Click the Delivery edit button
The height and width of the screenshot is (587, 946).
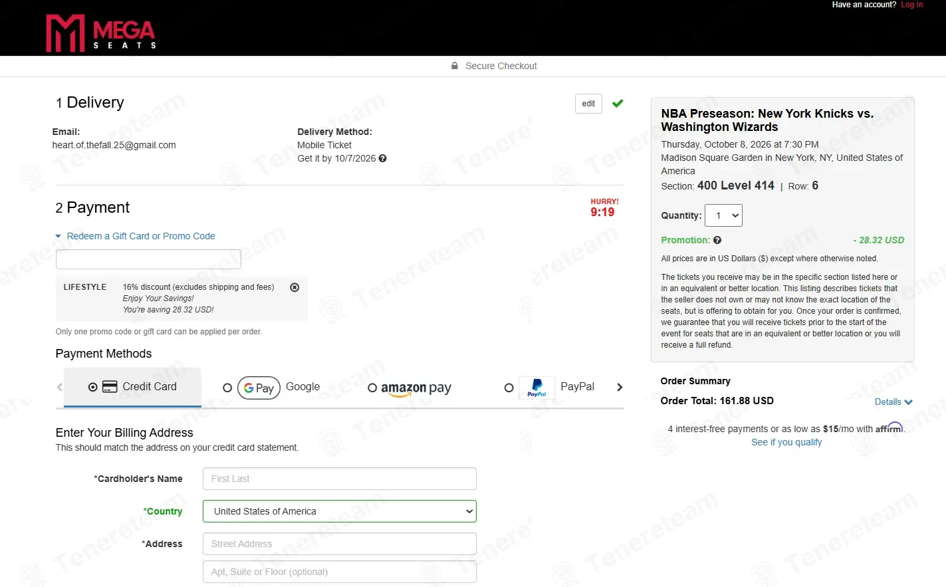pyautogui.click(x=588, y=104)
